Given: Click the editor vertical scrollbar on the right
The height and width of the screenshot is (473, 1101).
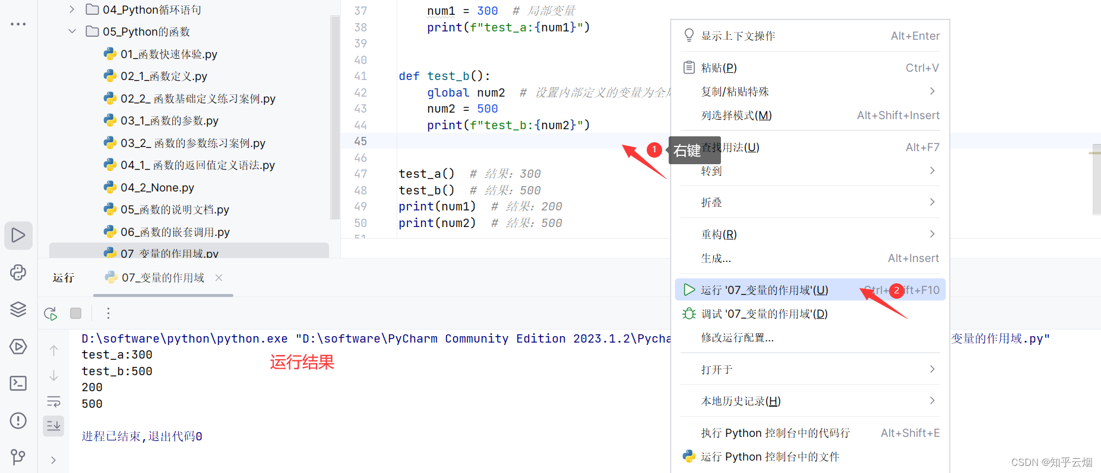Looking at the screenshot, I should [x=1096, y=179].
